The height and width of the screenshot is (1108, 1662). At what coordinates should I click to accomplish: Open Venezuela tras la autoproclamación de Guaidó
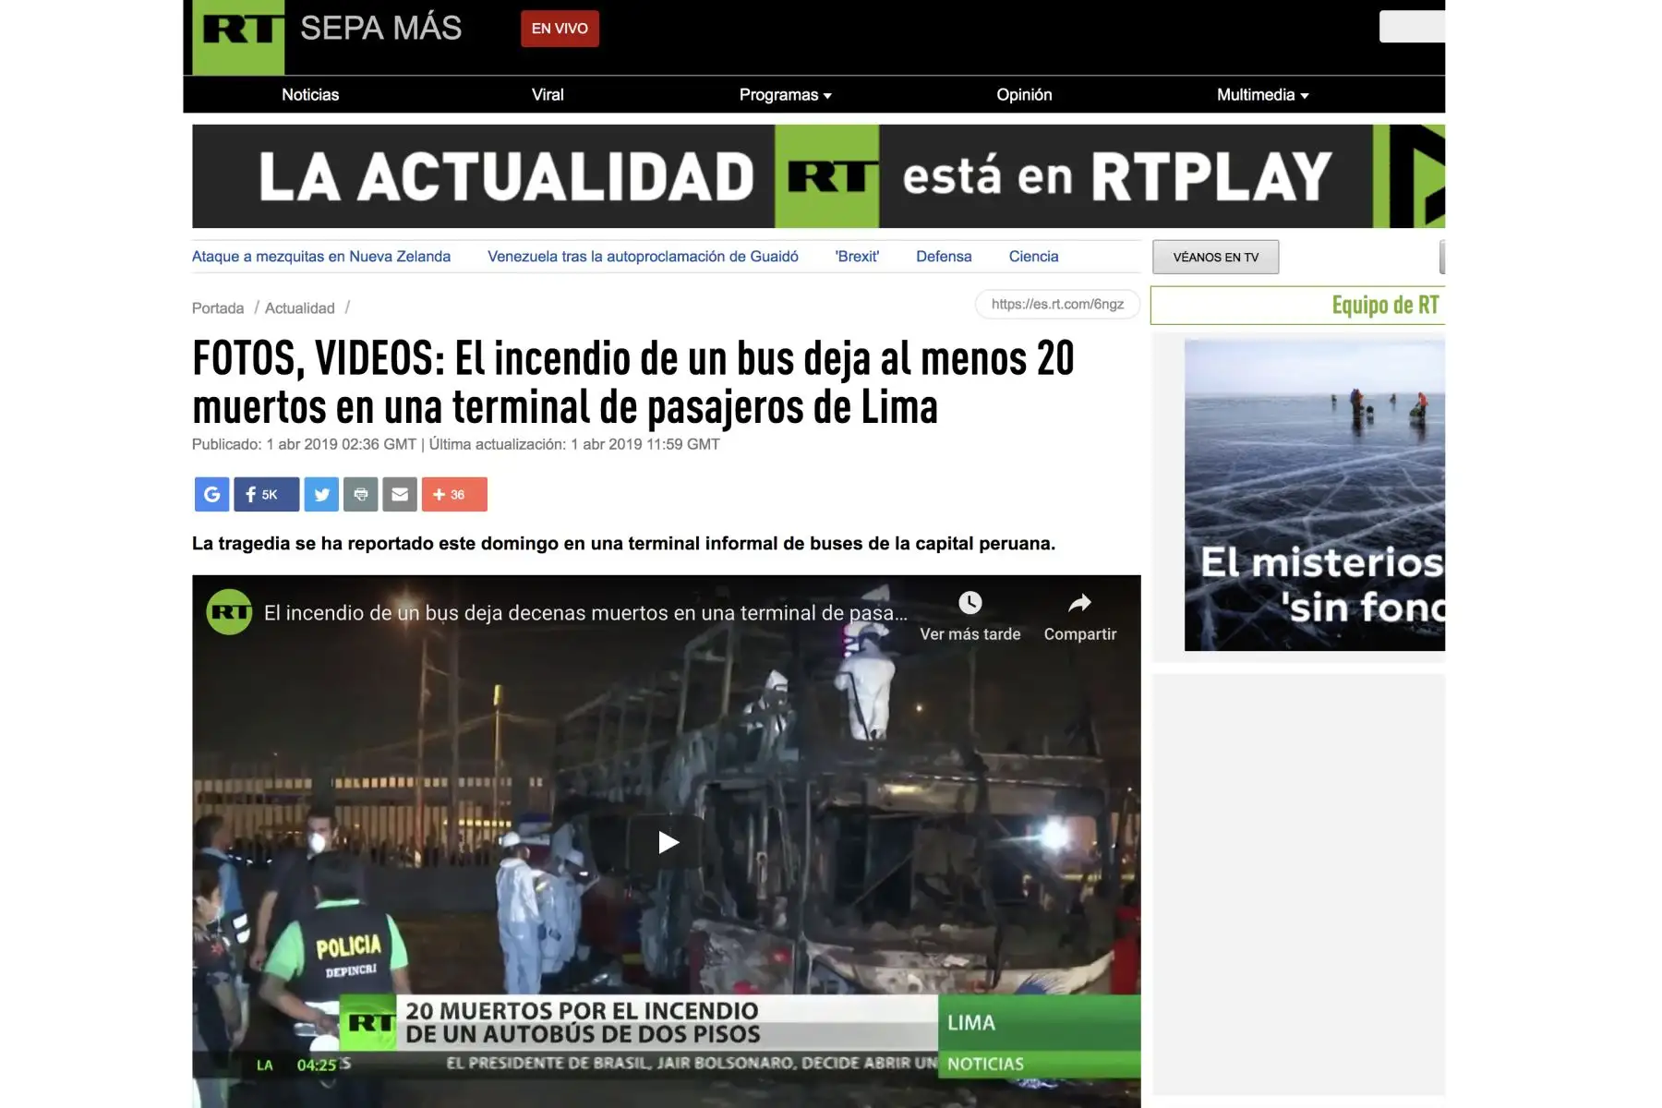coord(643,257)
